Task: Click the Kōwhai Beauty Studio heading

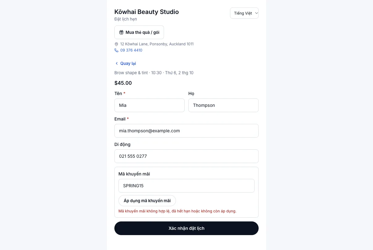Action: point(147,12)
